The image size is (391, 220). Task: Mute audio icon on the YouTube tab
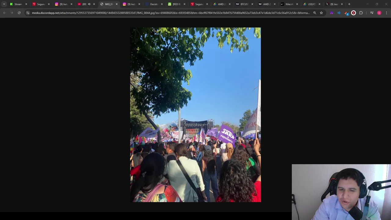(89, 4)
